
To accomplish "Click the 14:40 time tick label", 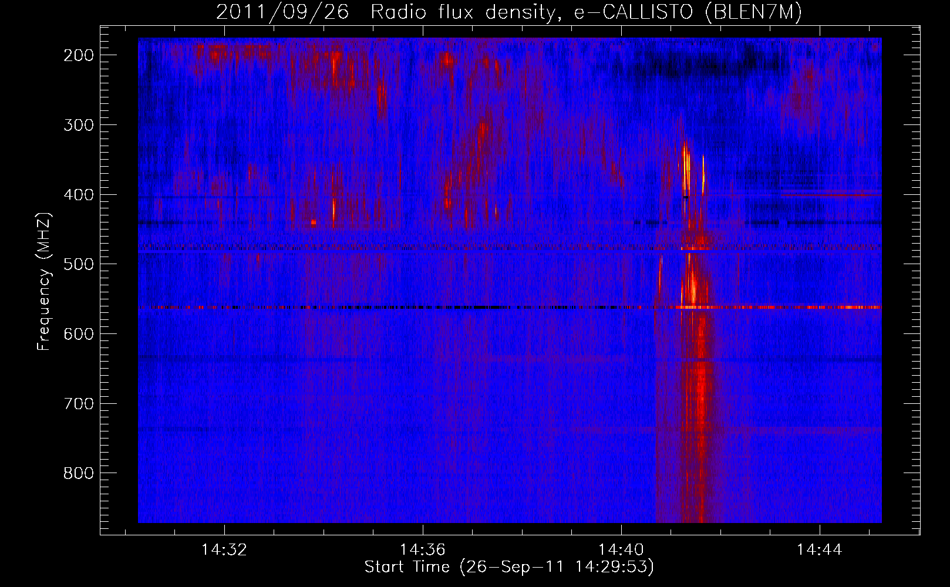I will pos(621,550).
